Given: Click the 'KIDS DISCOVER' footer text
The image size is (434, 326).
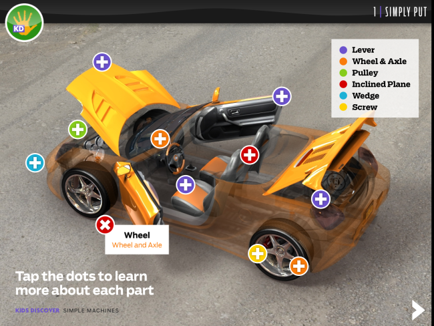Looking at the screenshot, I should 37,311.
